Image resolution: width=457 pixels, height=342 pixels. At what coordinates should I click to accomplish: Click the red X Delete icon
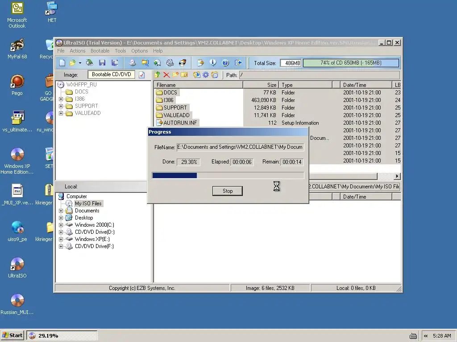[x=166, y=75]
